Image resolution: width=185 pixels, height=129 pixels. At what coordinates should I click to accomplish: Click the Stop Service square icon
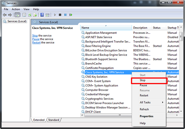tap(60, 15)
